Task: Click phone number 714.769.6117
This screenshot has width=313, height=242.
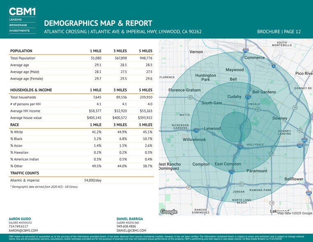Action: click(x=19, y=226)
